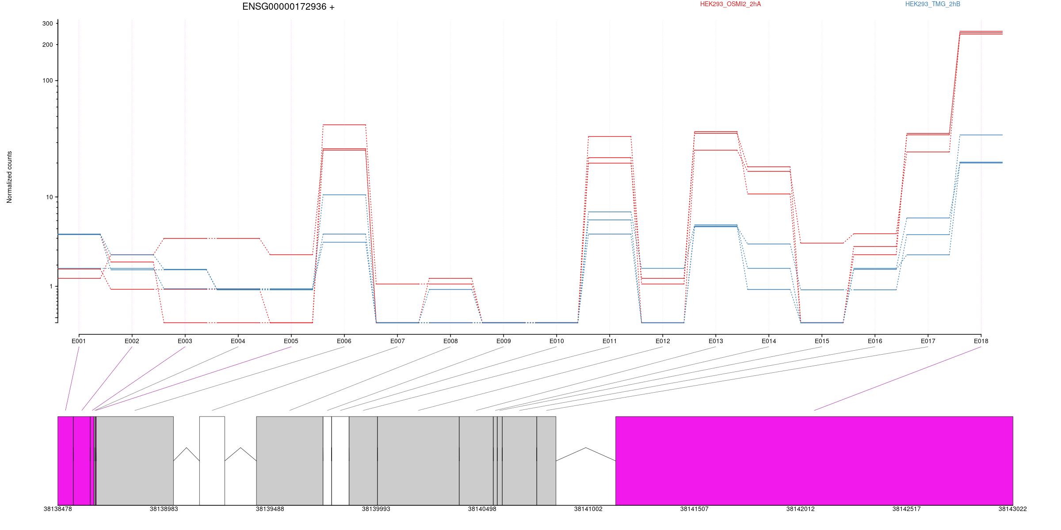Select the HEK293_OSMI2_2hA legend label

(730, 4)
